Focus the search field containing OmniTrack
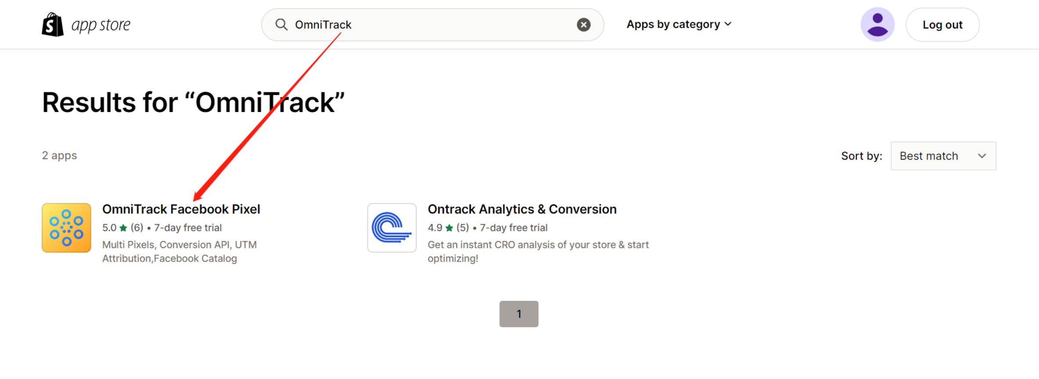Screen dimensions: 1039x379 433,25
